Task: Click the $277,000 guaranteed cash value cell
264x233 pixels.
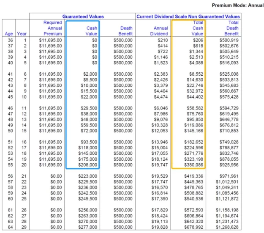Action: [88, 228]
